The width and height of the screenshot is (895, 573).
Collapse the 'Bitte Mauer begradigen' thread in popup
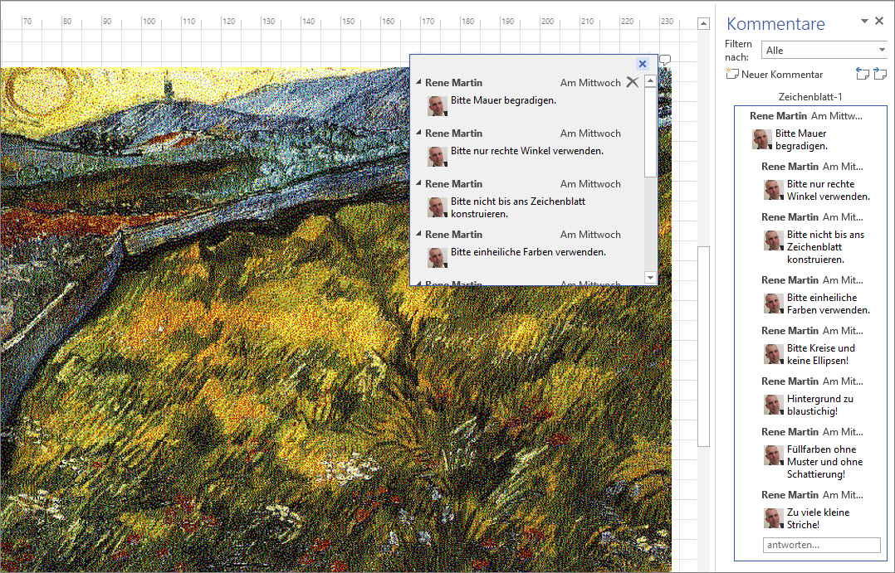click(418, 83)
